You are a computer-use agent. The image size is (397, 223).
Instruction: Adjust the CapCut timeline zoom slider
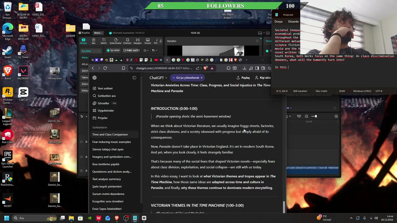click(x=314, y=116)
